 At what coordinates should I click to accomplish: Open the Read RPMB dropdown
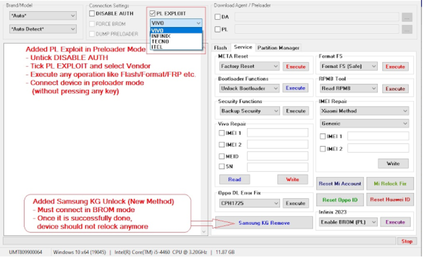348,88
